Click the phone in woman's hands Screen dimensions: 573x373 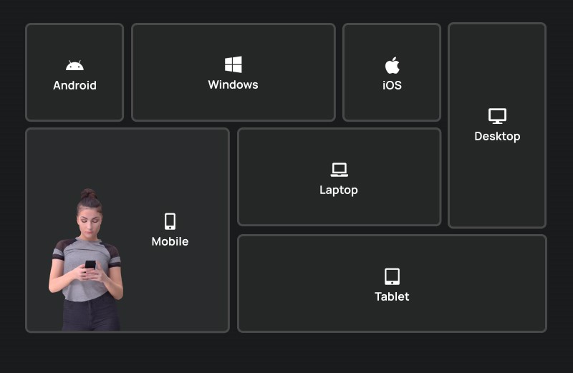tap(90, 264)
